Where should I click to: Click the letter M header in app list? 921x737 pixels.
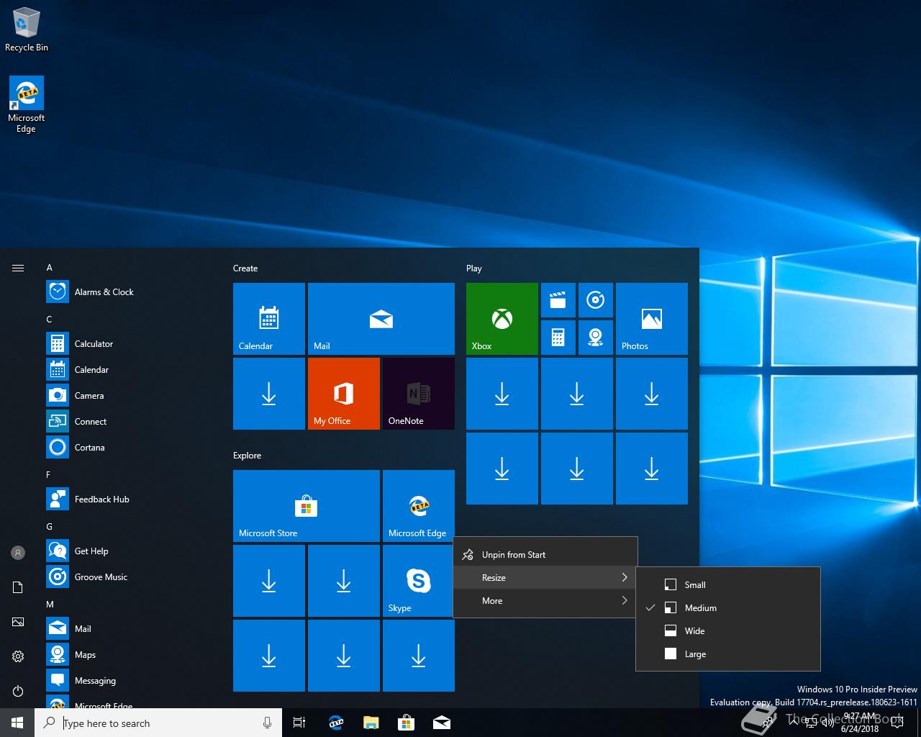[50, 605]
